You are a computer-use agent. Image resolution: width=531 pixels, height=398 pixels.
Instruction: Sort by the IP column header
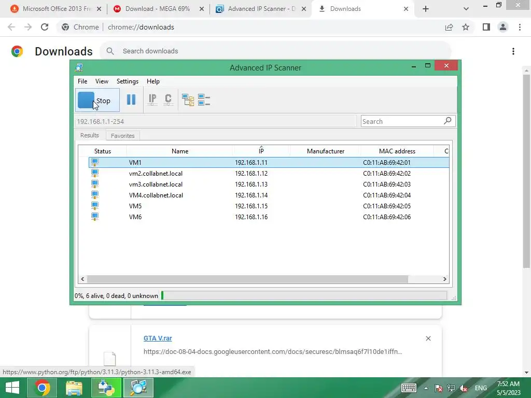tap(261, 151)
